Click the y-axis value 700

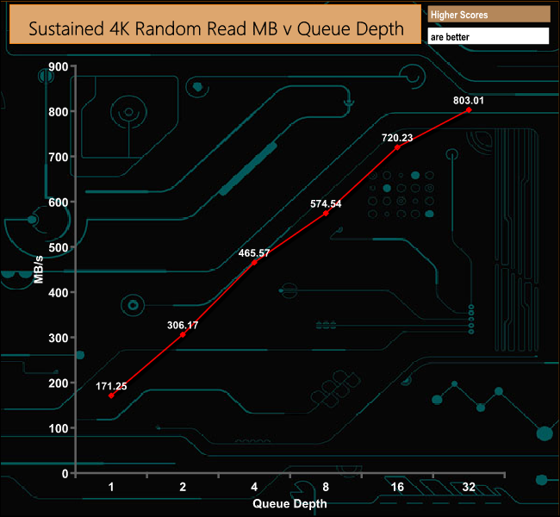(59, 157)
